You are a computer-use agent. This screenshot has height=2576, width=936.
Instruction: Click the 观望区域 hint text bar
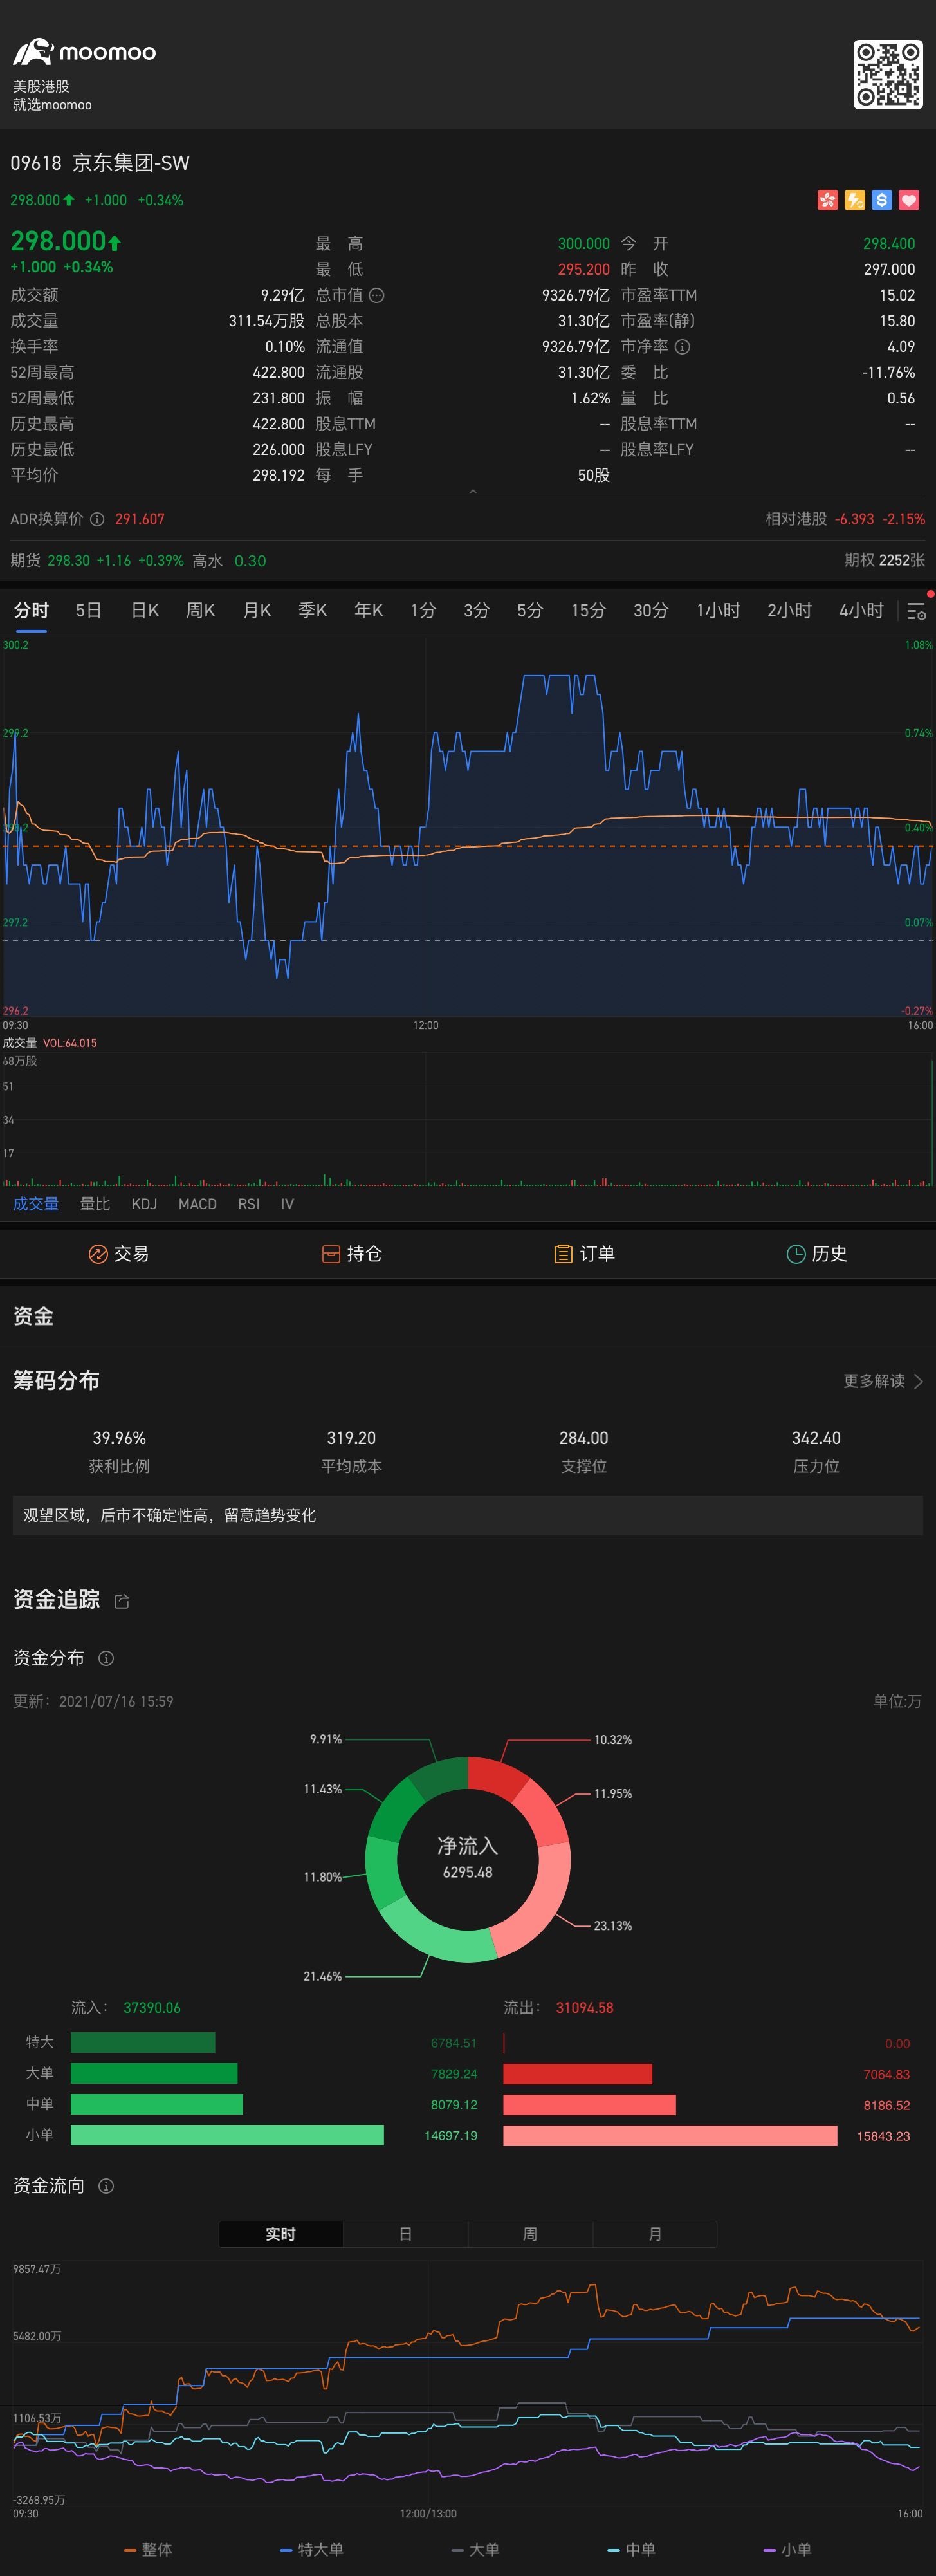coord(468,1515)
